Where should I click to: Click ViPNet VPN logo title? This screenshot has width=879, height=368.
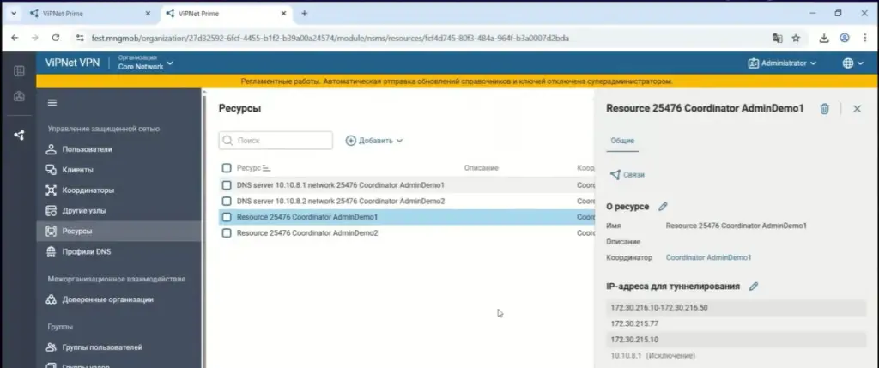click(x=72, y=63)
